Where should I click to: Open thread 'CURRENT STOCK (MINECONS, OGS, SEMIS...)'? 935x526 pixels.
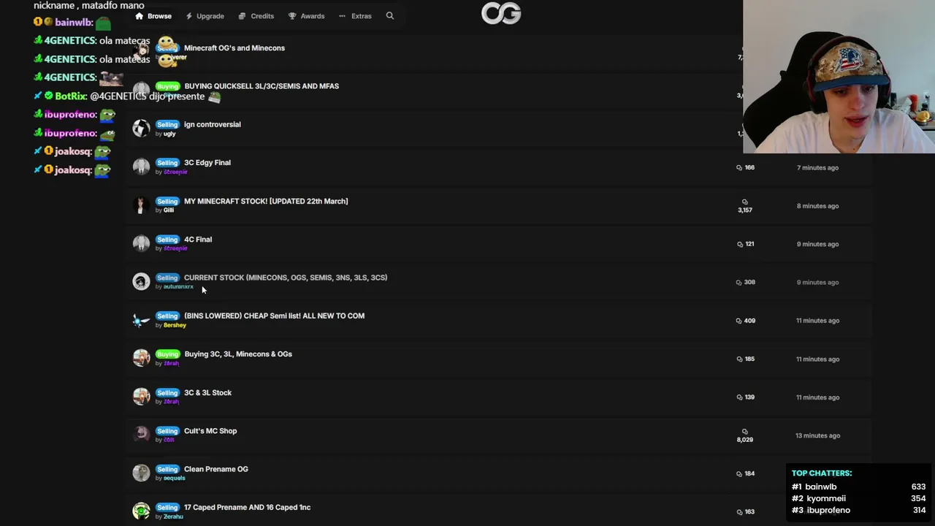(x=286, y=278)
